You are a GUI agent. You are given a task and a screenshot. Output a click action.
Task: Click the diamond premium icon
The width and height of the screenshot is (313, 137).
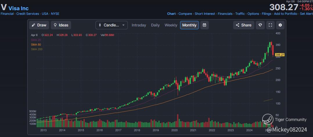(260, 25)
